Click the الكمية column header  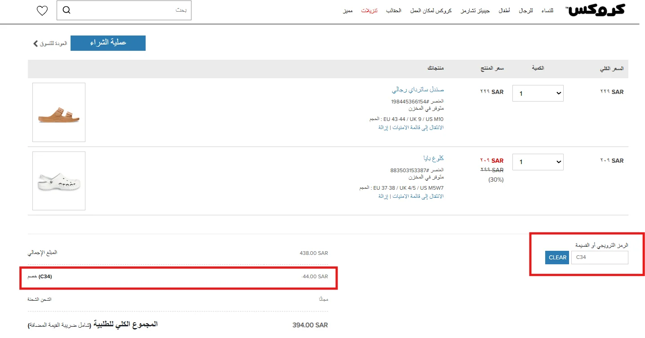click(538, 68)
